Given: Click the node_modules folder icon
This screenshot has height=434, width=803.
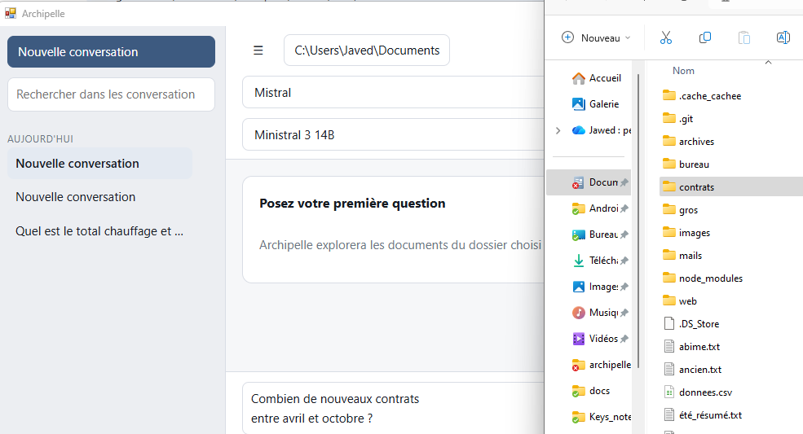Looking at the screenshot, I should [x=668, y=278].
